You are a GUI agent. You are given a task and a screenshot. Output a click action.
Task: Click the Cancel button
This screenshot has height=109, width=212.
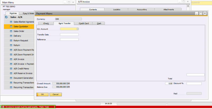pos(56,94)
